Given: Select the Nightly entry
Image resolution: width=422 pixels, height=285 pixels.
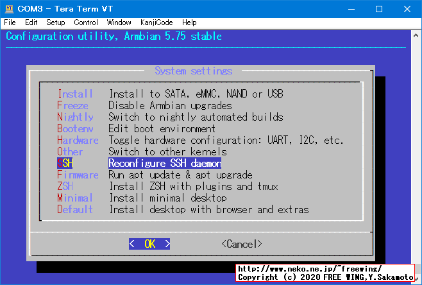Looking at the screenshot, I should [x=76, y=117].
